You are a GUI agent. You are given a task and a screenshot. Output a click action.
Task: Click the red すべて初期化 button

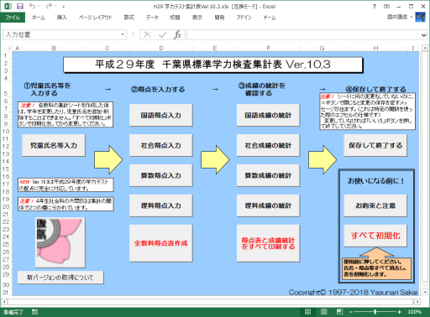coord(375,236)
